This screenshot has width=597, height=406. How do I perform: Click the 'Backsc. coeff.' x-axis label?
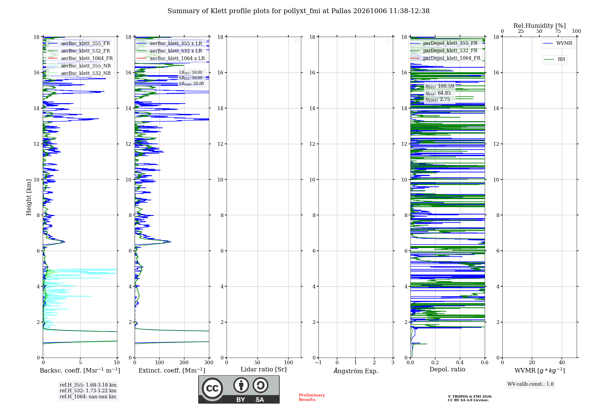80,370
